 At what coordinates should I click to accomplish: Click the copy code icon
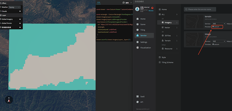tap(124, 3)
